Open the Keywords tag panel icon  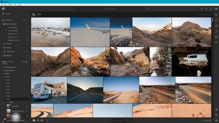(216, 115)
